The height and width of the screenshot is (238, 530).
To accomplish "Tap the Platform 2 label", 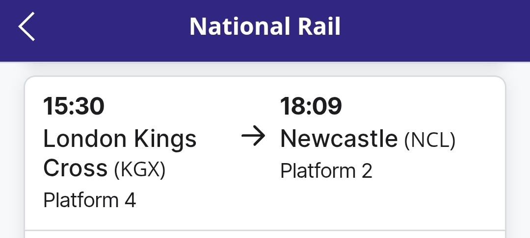I will pyautogui.click(x=326, y=171).
